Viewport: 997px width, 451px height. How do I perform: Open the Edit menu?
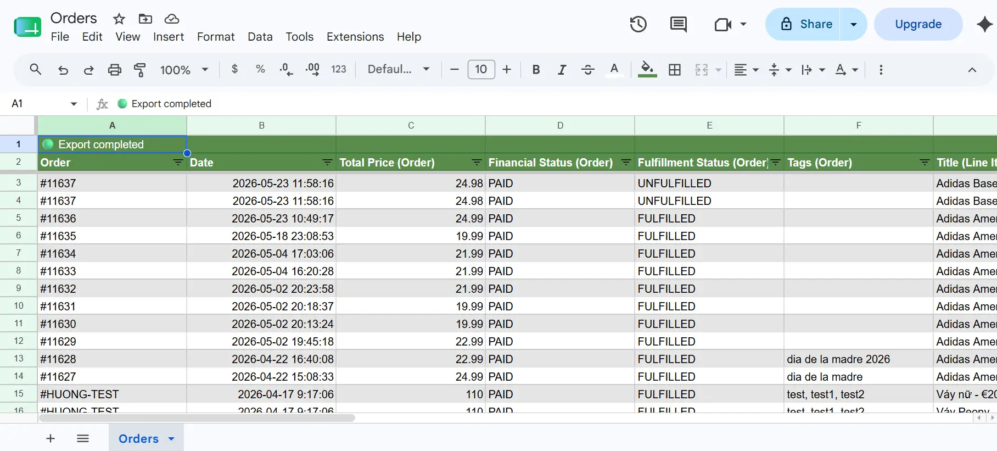92,37
